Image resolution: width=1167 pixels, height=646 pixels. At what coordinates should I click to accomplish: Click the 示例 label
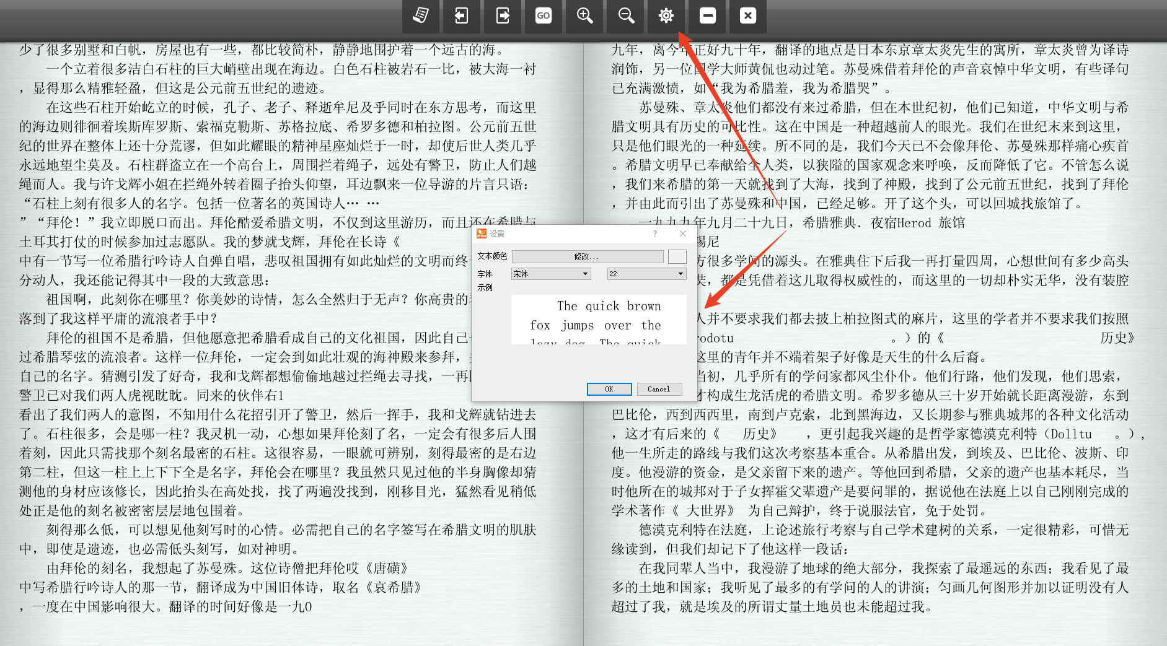485,287
